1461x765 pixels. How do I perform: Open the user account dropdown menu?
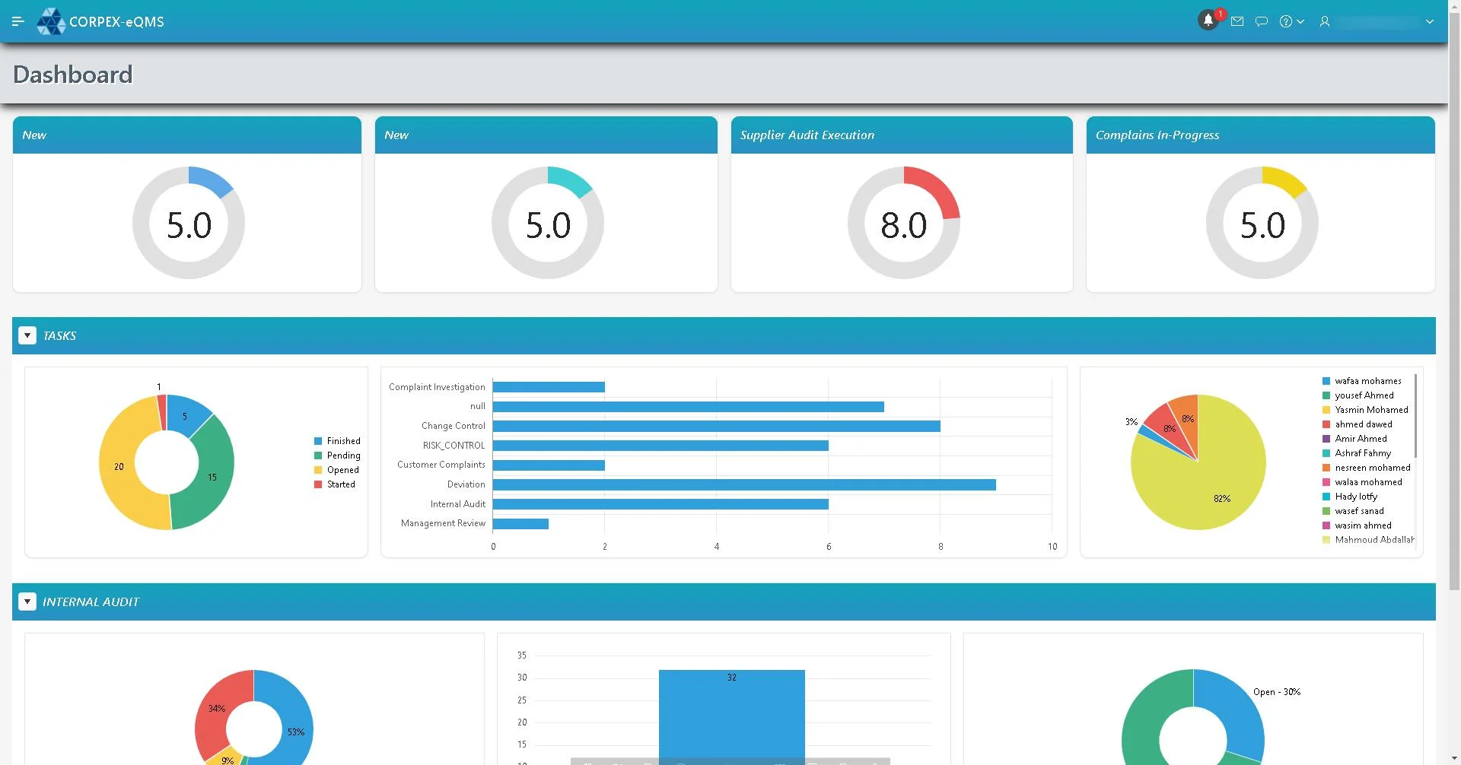(x=1430, y=21)
